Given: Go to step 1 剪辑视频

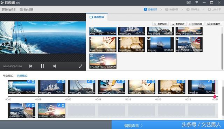Looking at the screenshot, I should pos(150,9).
